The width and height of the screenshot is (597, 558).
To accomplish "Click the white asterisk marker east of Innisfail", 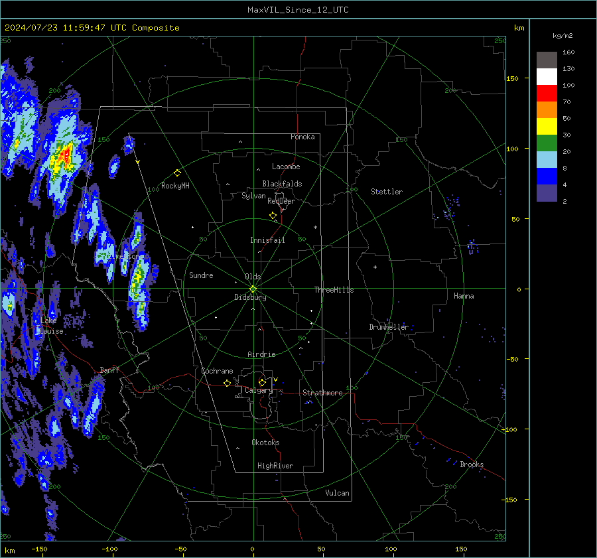I will pos(315,228).
